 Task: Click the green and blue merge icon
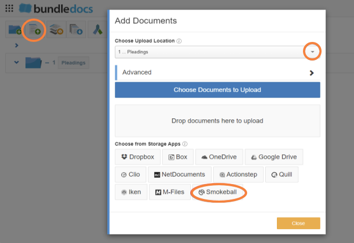click(x=98, y=30)
